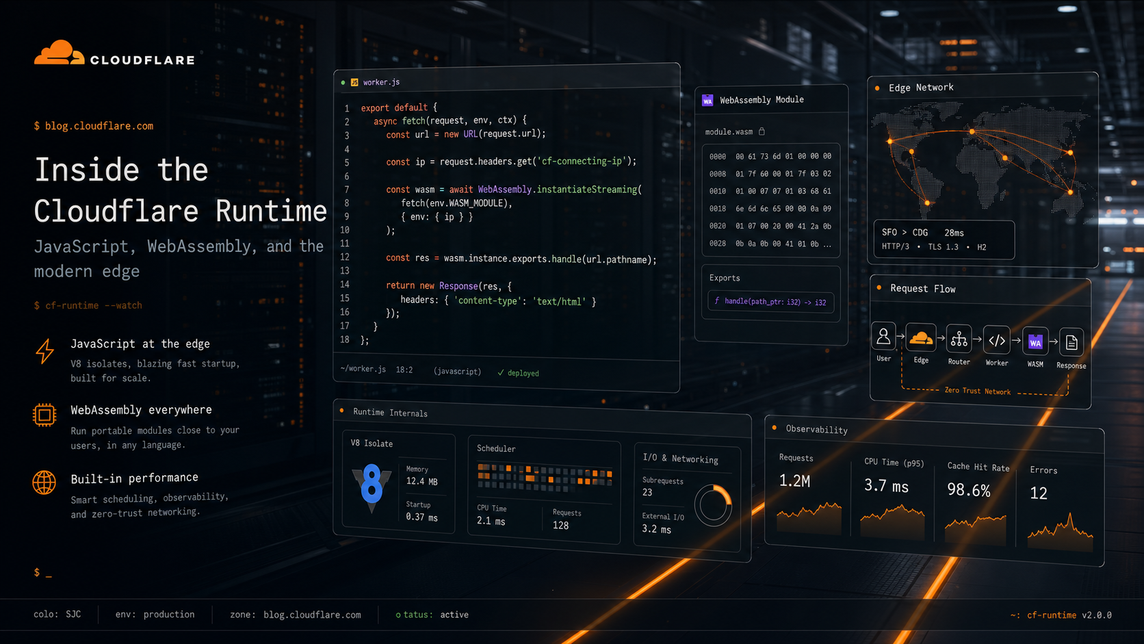Select the Edge cloud icon in Request Flow
The height and width of the screenshot is (644, 1144).
tap(921, 338)
